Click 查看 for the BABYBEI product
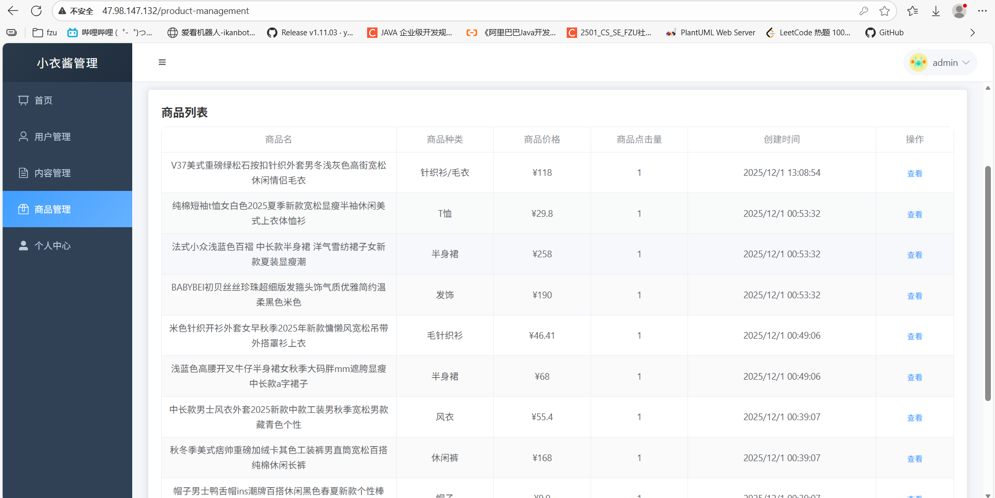 tap(915, 296)
